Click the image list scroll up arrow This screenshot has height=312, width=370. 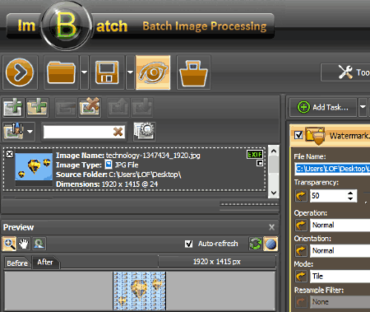point(274,151)
